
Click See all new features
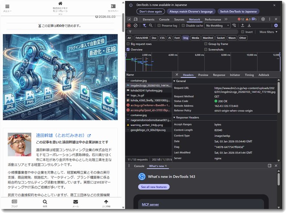click(154, 187)
